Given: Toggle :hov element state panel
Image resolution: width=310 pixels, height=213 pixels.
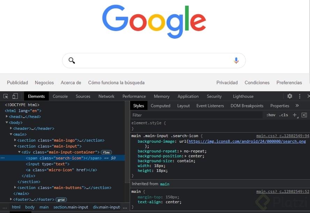Looking at the screenshot, I should tap(271, 115).
